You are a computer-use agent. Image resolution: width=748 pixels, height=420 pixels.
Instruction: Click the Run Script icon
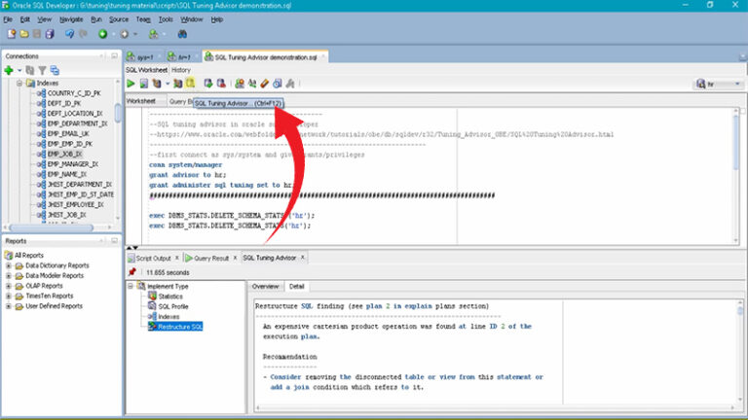(143, 84)
